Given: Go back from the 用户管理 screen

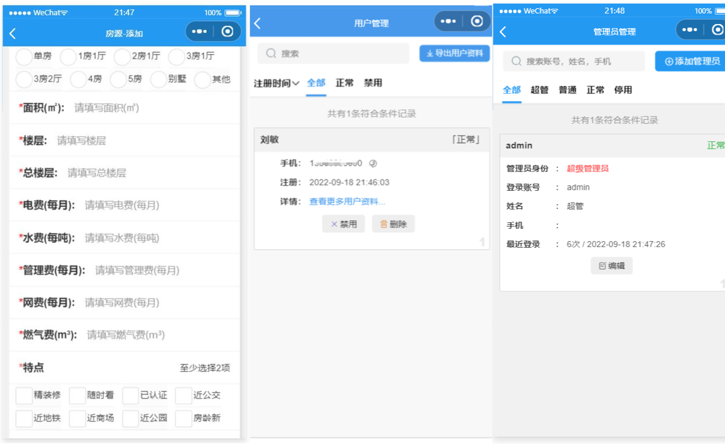Looking at the screenshot, I should click(x=258, y=23).
